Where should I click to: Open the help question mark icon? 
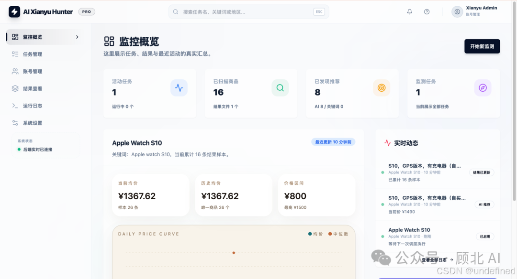tap(427, 12)
